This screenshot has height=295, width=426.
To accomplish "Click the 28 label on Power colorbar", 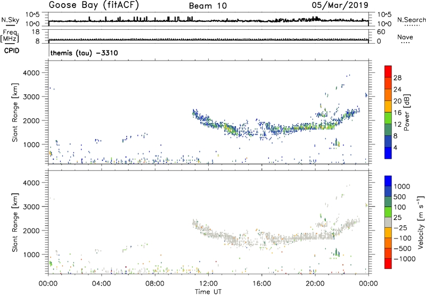I will pos(397,78).
